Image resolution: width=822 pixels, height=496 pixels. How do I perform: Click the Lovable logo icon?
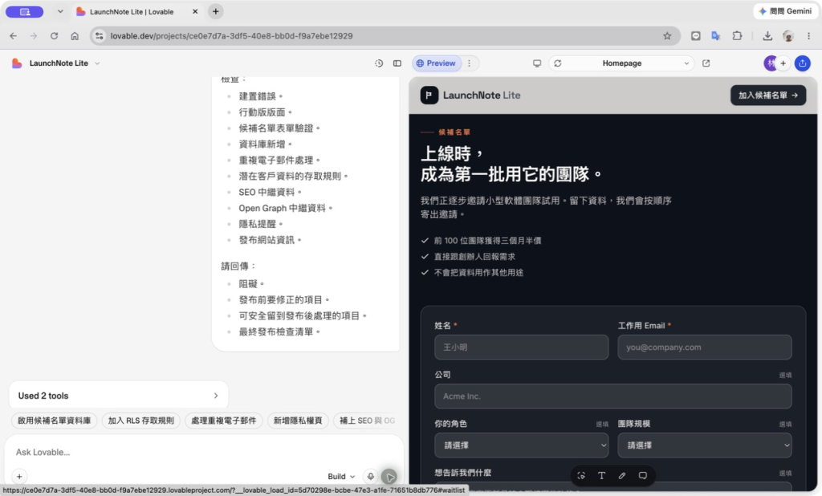click(x=17, y=63)
